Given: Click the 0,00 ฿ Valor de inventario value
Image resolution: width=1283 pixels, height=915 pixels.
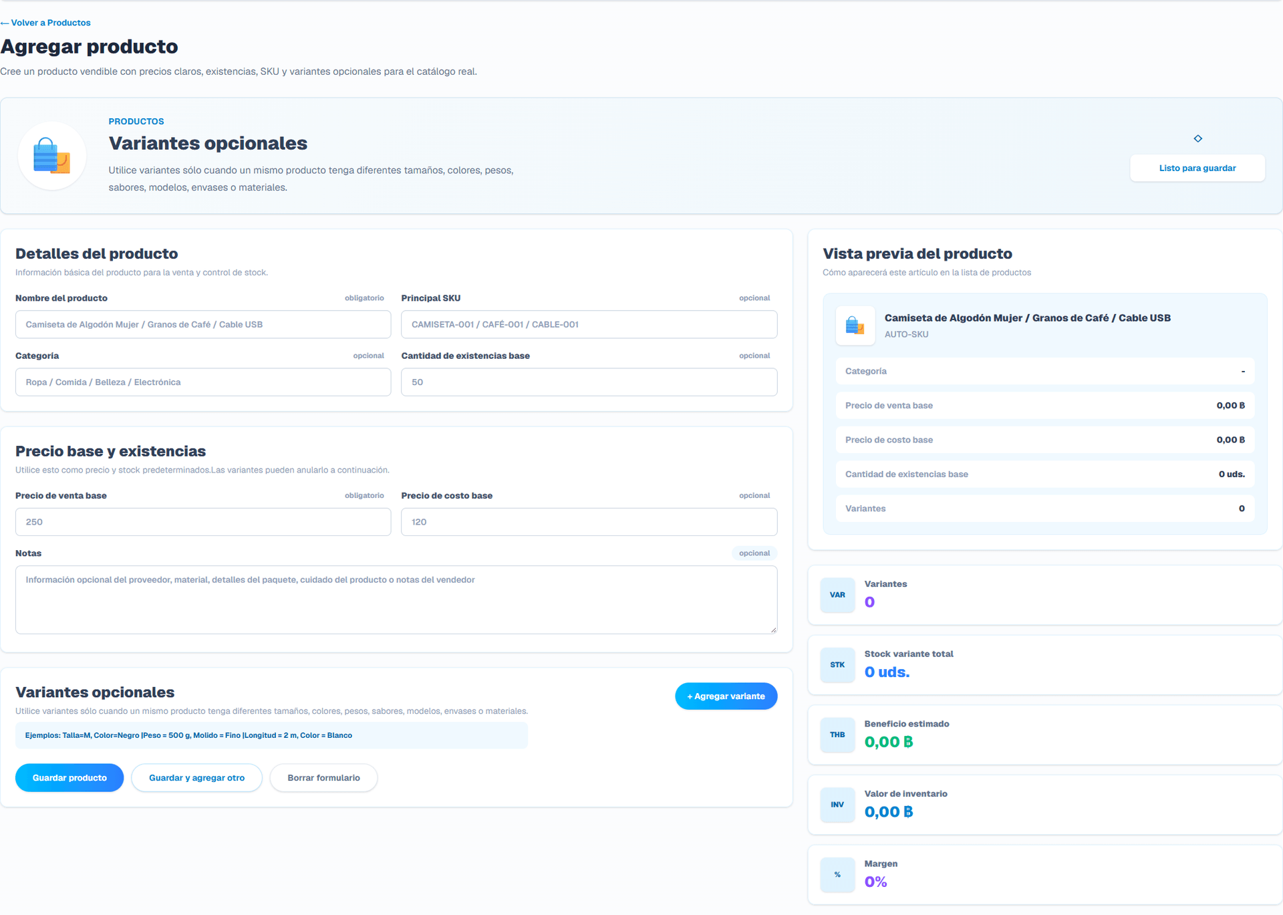Looking at the screenshot, I should (x=888, y=812).
